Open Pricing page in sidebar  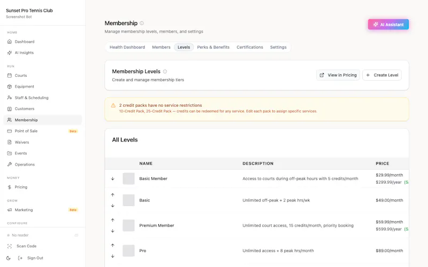(x=43, y=187)
